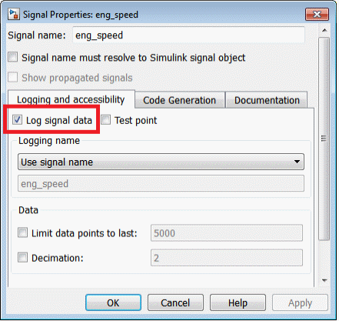Click the OK button
This screenshot has height=321, width=339.
click(113, 303)
